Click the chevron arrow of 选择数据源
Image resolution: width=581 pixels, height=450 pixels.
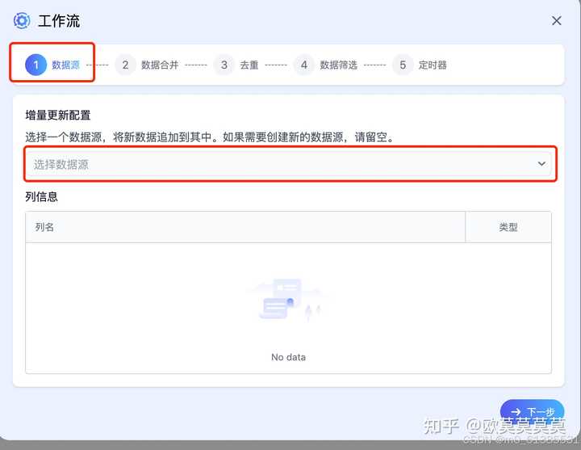coord(541,164)
